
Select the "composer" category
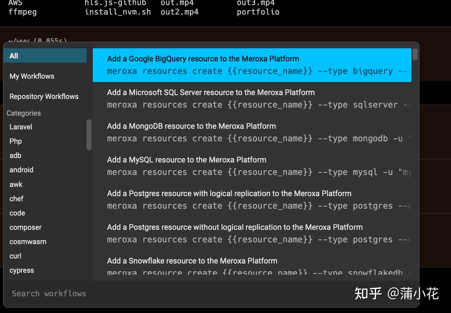[25, 227]
